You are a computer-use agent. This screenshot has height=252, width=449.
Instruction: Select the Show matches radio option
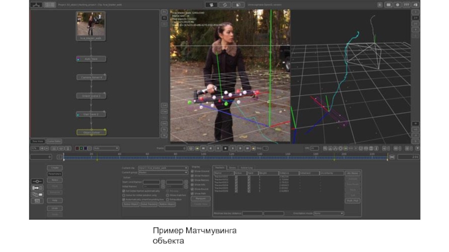coord(167,195)
